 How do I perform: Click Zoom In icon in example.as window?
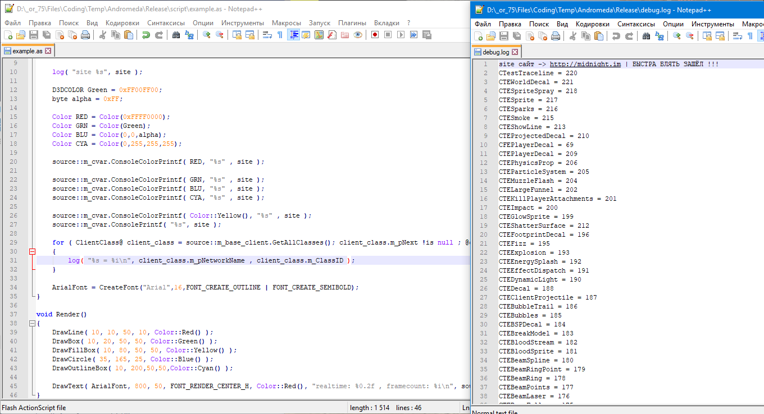point(207,35)
